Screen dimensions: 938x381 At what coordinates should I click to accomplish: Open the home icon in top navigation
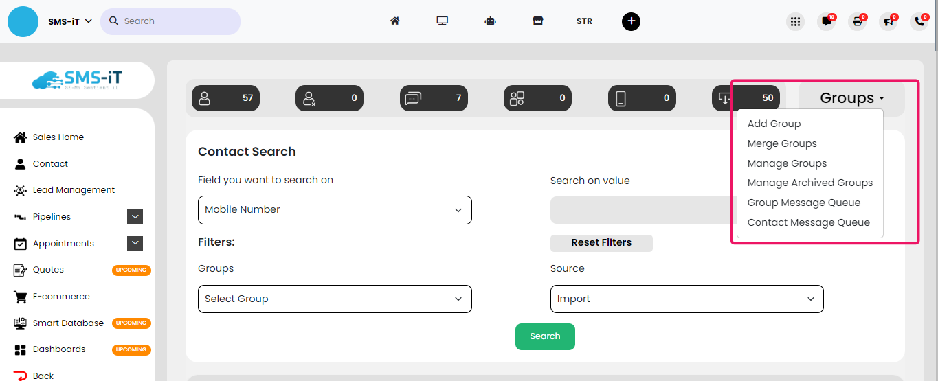[x=394, y=21]
